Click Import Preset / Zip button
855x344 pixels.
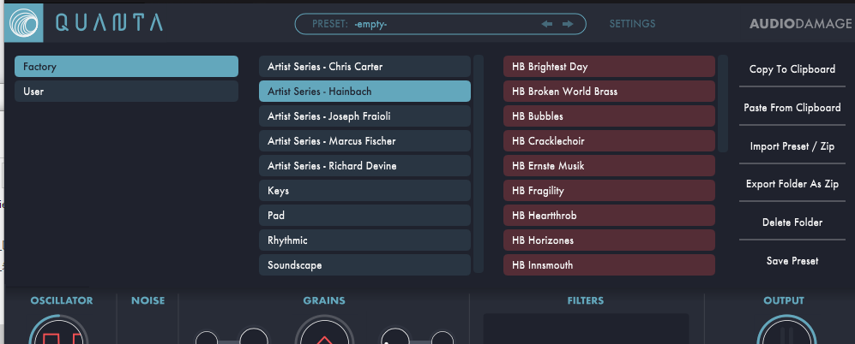pyautogui.click(x=792, y=145)
